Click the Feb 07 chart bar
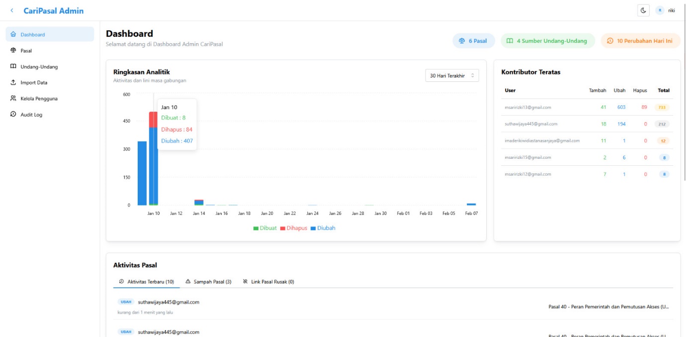Image resolution: width=686 pixels, height=337 pixels. coord(471,204)
